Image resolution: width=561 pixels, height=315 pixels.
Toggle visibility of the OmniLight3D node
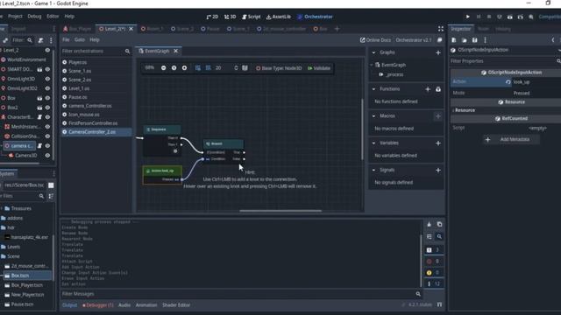[47, 79]
